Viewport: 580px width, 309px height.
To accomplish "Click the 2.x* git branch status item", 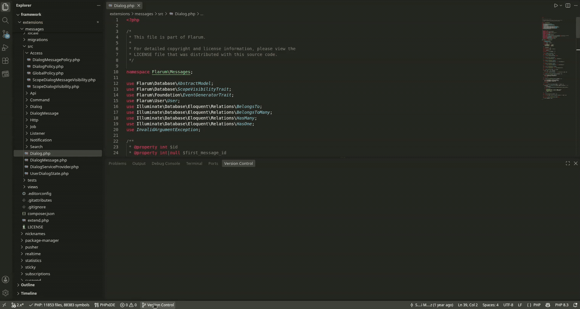I will pos(18,305).
